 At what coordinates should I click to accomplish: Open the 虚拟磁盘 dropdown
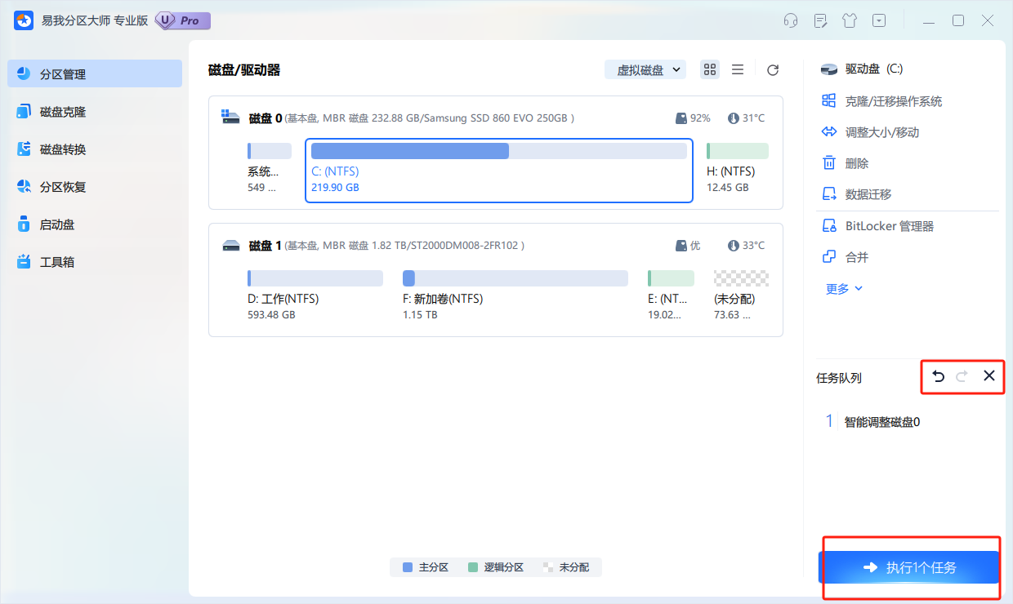[645, 70]
